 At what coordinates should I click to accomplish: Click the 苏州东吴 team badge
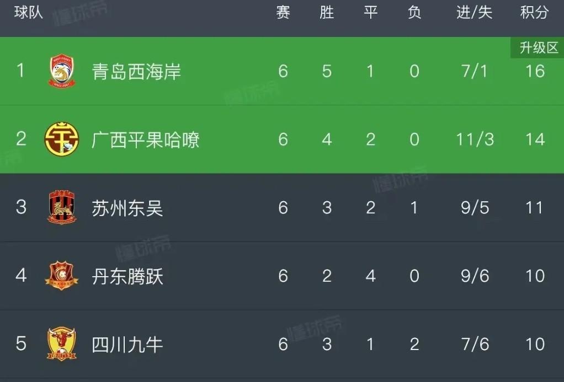[61, 208]
